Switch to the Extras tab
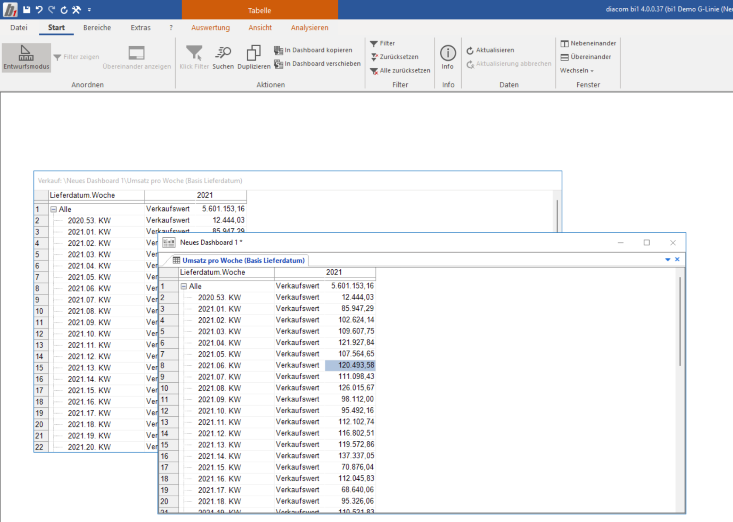Viewport: 733px width, 522px height. click(140, 27)
